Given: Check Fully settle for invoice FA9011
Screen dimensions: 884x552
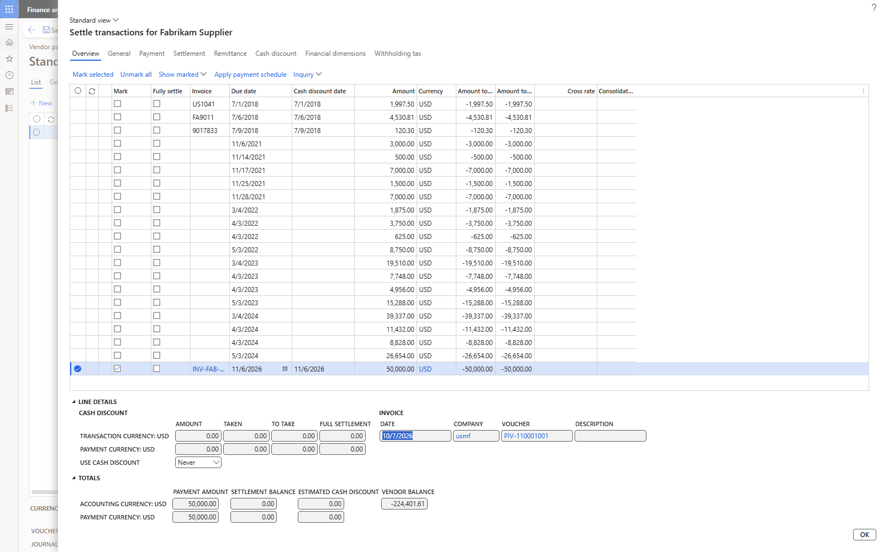Looking at the screenshot, I should (x=157, y=117).
